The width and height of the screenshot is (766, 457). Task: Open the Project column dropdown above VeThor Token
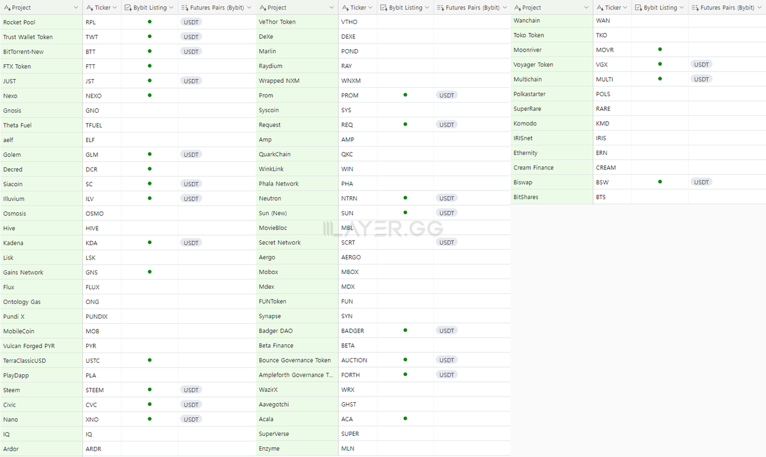click(x=331, y=8)
